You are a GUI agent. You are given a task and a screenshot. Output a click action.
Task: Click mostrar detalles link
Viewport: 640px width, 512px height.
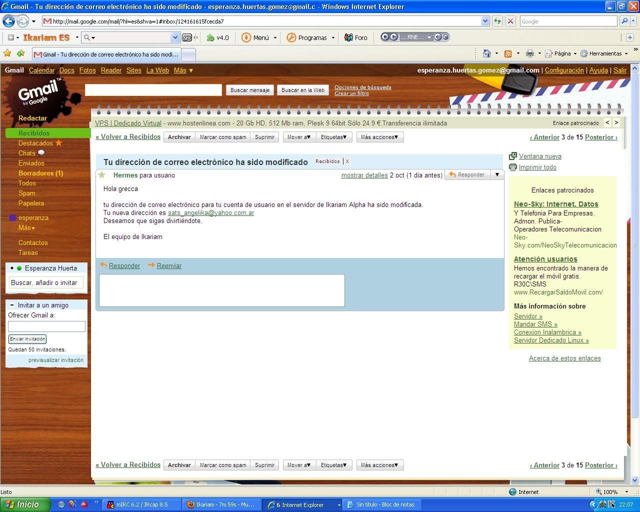(364, 175)
